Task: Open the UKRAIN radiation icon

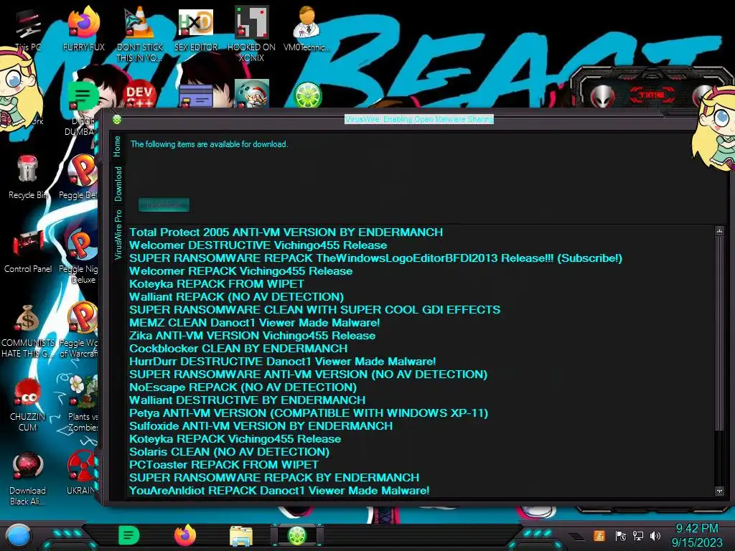Action: tap(82, 474)
